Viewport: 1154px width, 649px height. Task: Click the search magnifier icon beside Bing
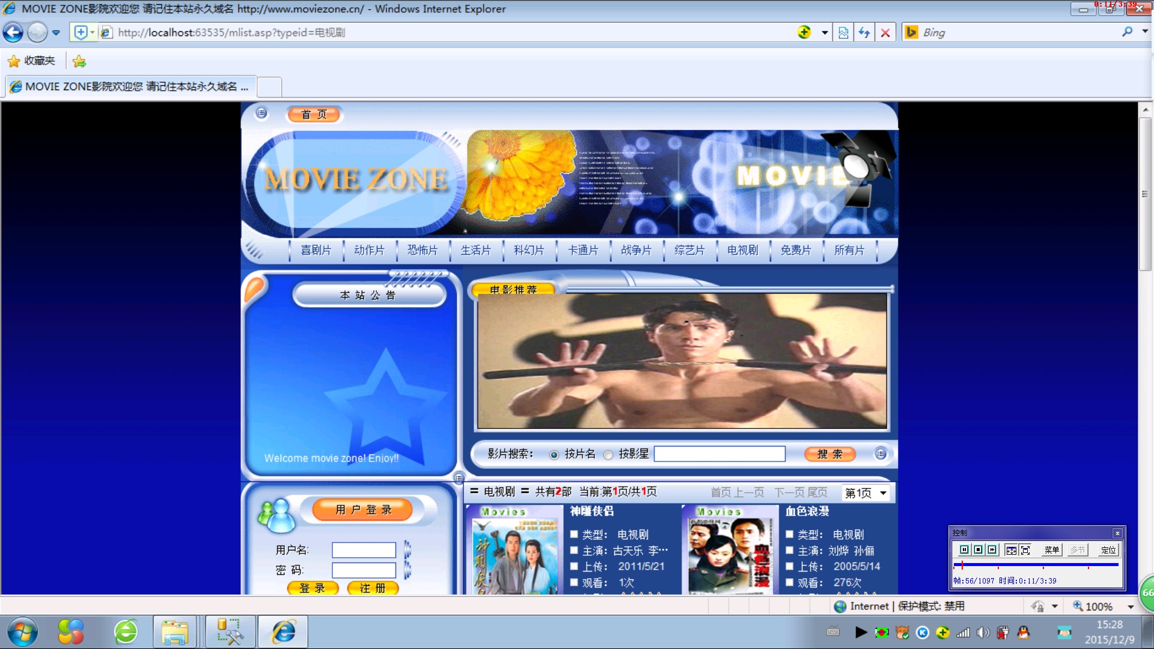coord(1127,32)
